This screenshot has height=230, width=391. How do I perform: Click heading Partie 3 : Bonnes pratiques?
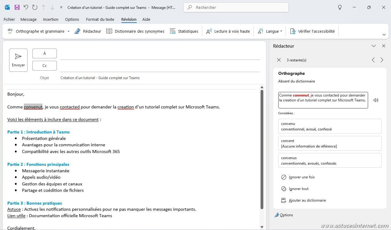[x=35, y=203]
